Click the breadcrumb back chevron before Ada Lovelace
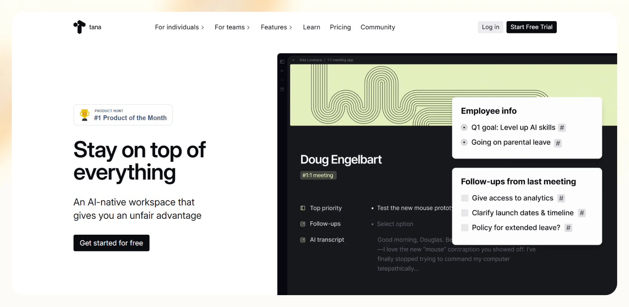 tap(293, 60)
